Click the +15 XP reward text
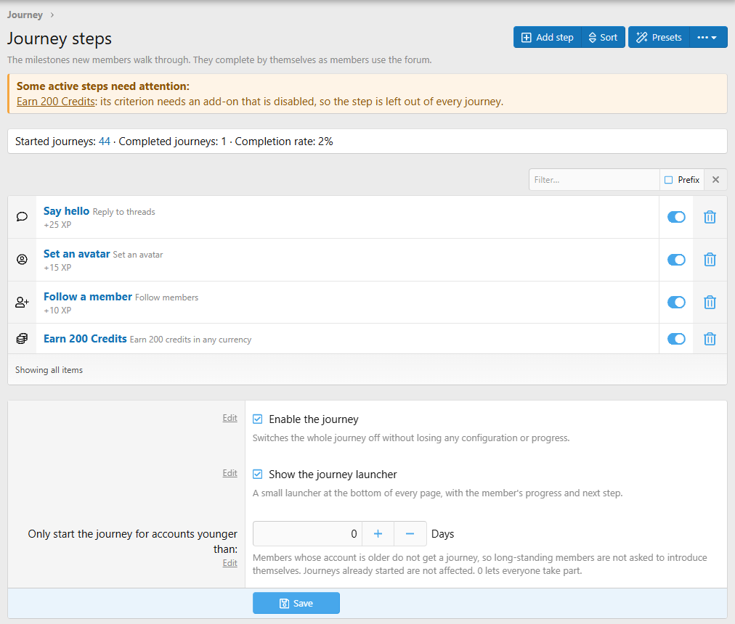This screenshot has width=735, height=624. coord(57,268)
